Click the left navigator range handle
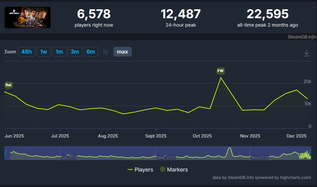The image size is (317, 187). (5, 153)
